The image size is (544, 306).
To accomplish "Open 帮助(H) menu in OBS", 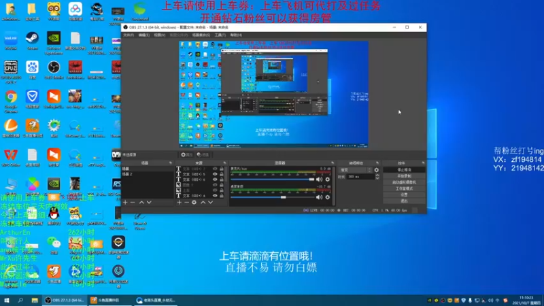I will 236,35.
